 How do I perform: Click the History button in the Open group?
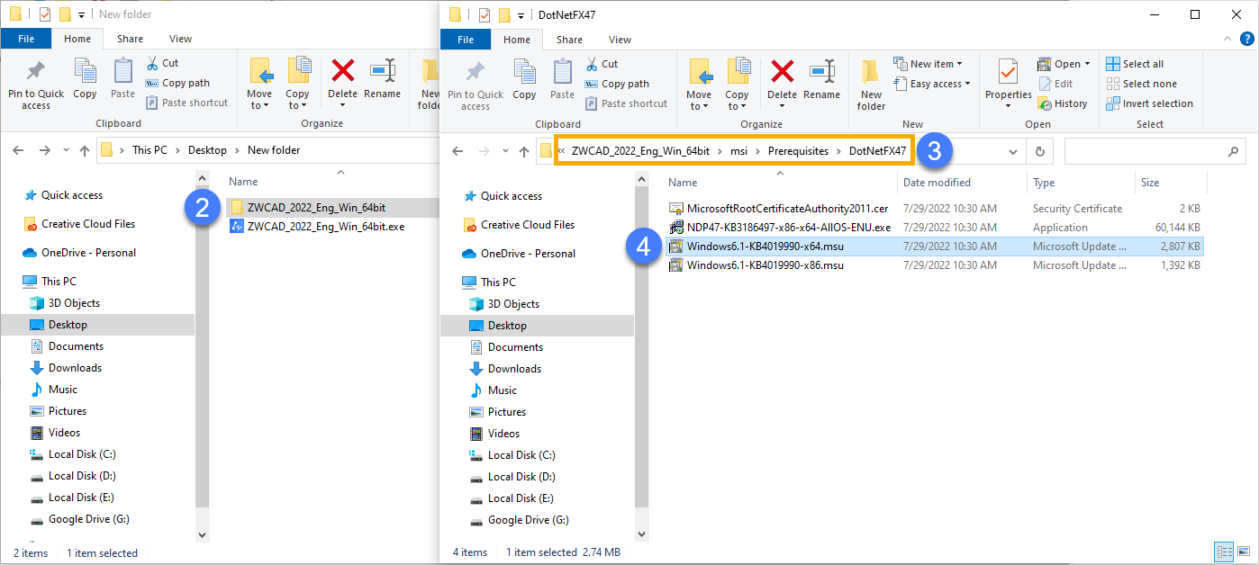pyautogui.click(x=1063, y=103)
